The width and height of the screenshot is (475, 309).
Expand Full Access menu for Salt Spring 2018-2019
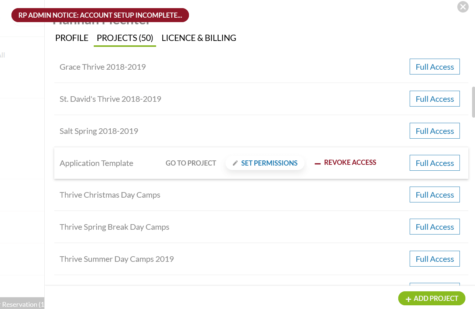point(434,131)
